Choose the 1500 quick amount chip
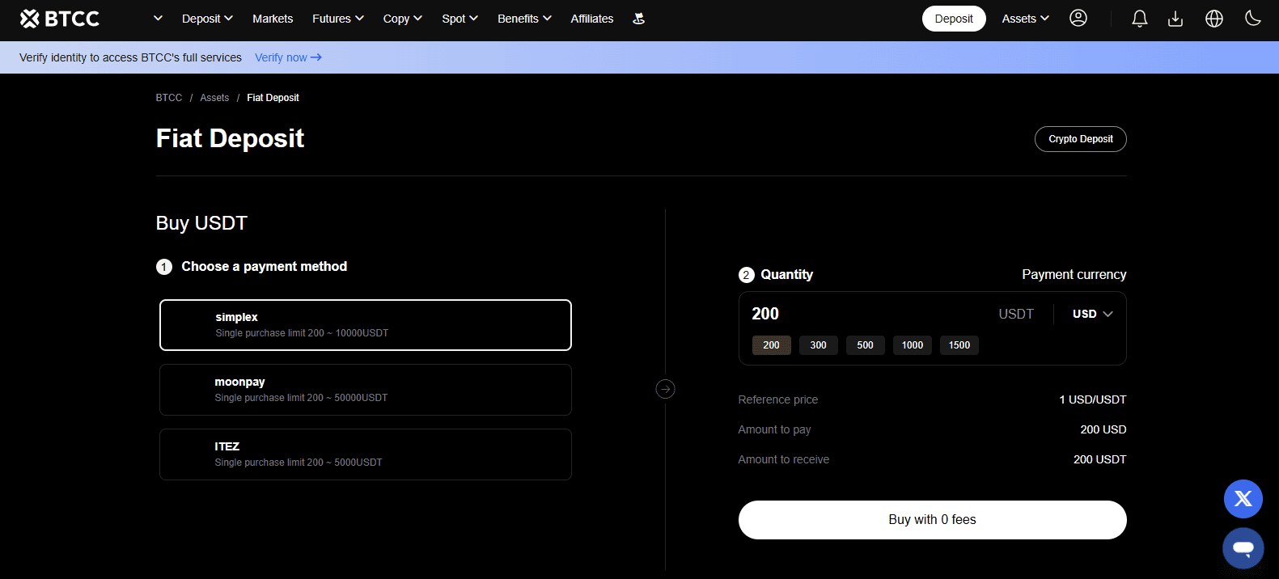Viewport: 1279px width, 579px height. point(959,345)
